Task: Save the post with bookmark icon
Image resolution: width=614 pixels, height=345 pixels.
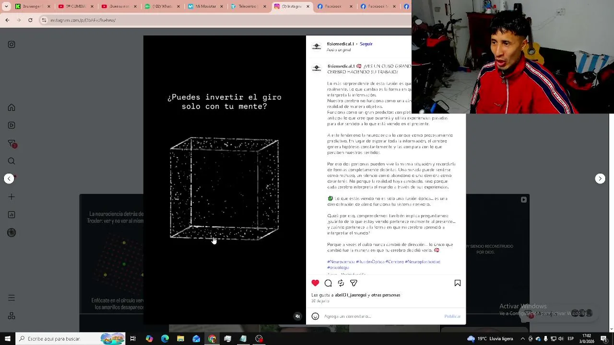Action: pyautogui.click(x=458, y=283)
